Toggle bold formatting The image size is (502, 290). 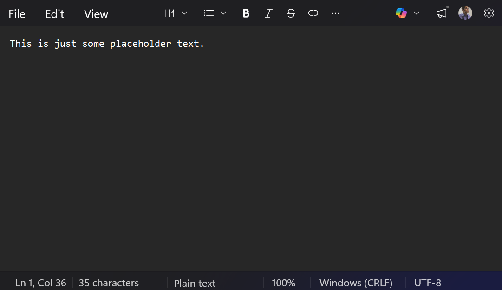246,13
